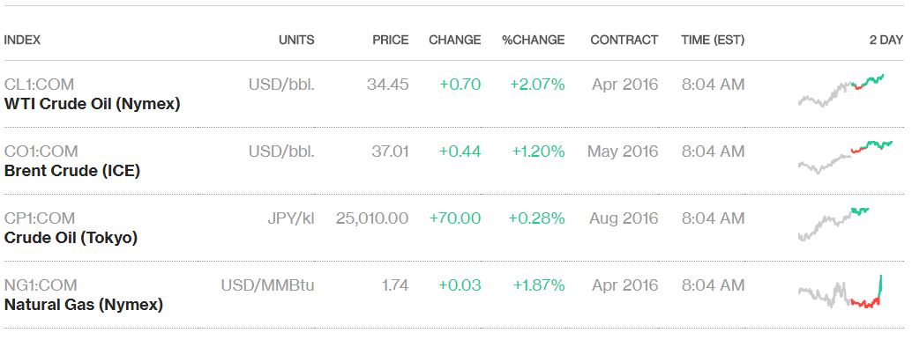
Task: View Brent Crude 2-day sparkline chart
Action: 845,157
